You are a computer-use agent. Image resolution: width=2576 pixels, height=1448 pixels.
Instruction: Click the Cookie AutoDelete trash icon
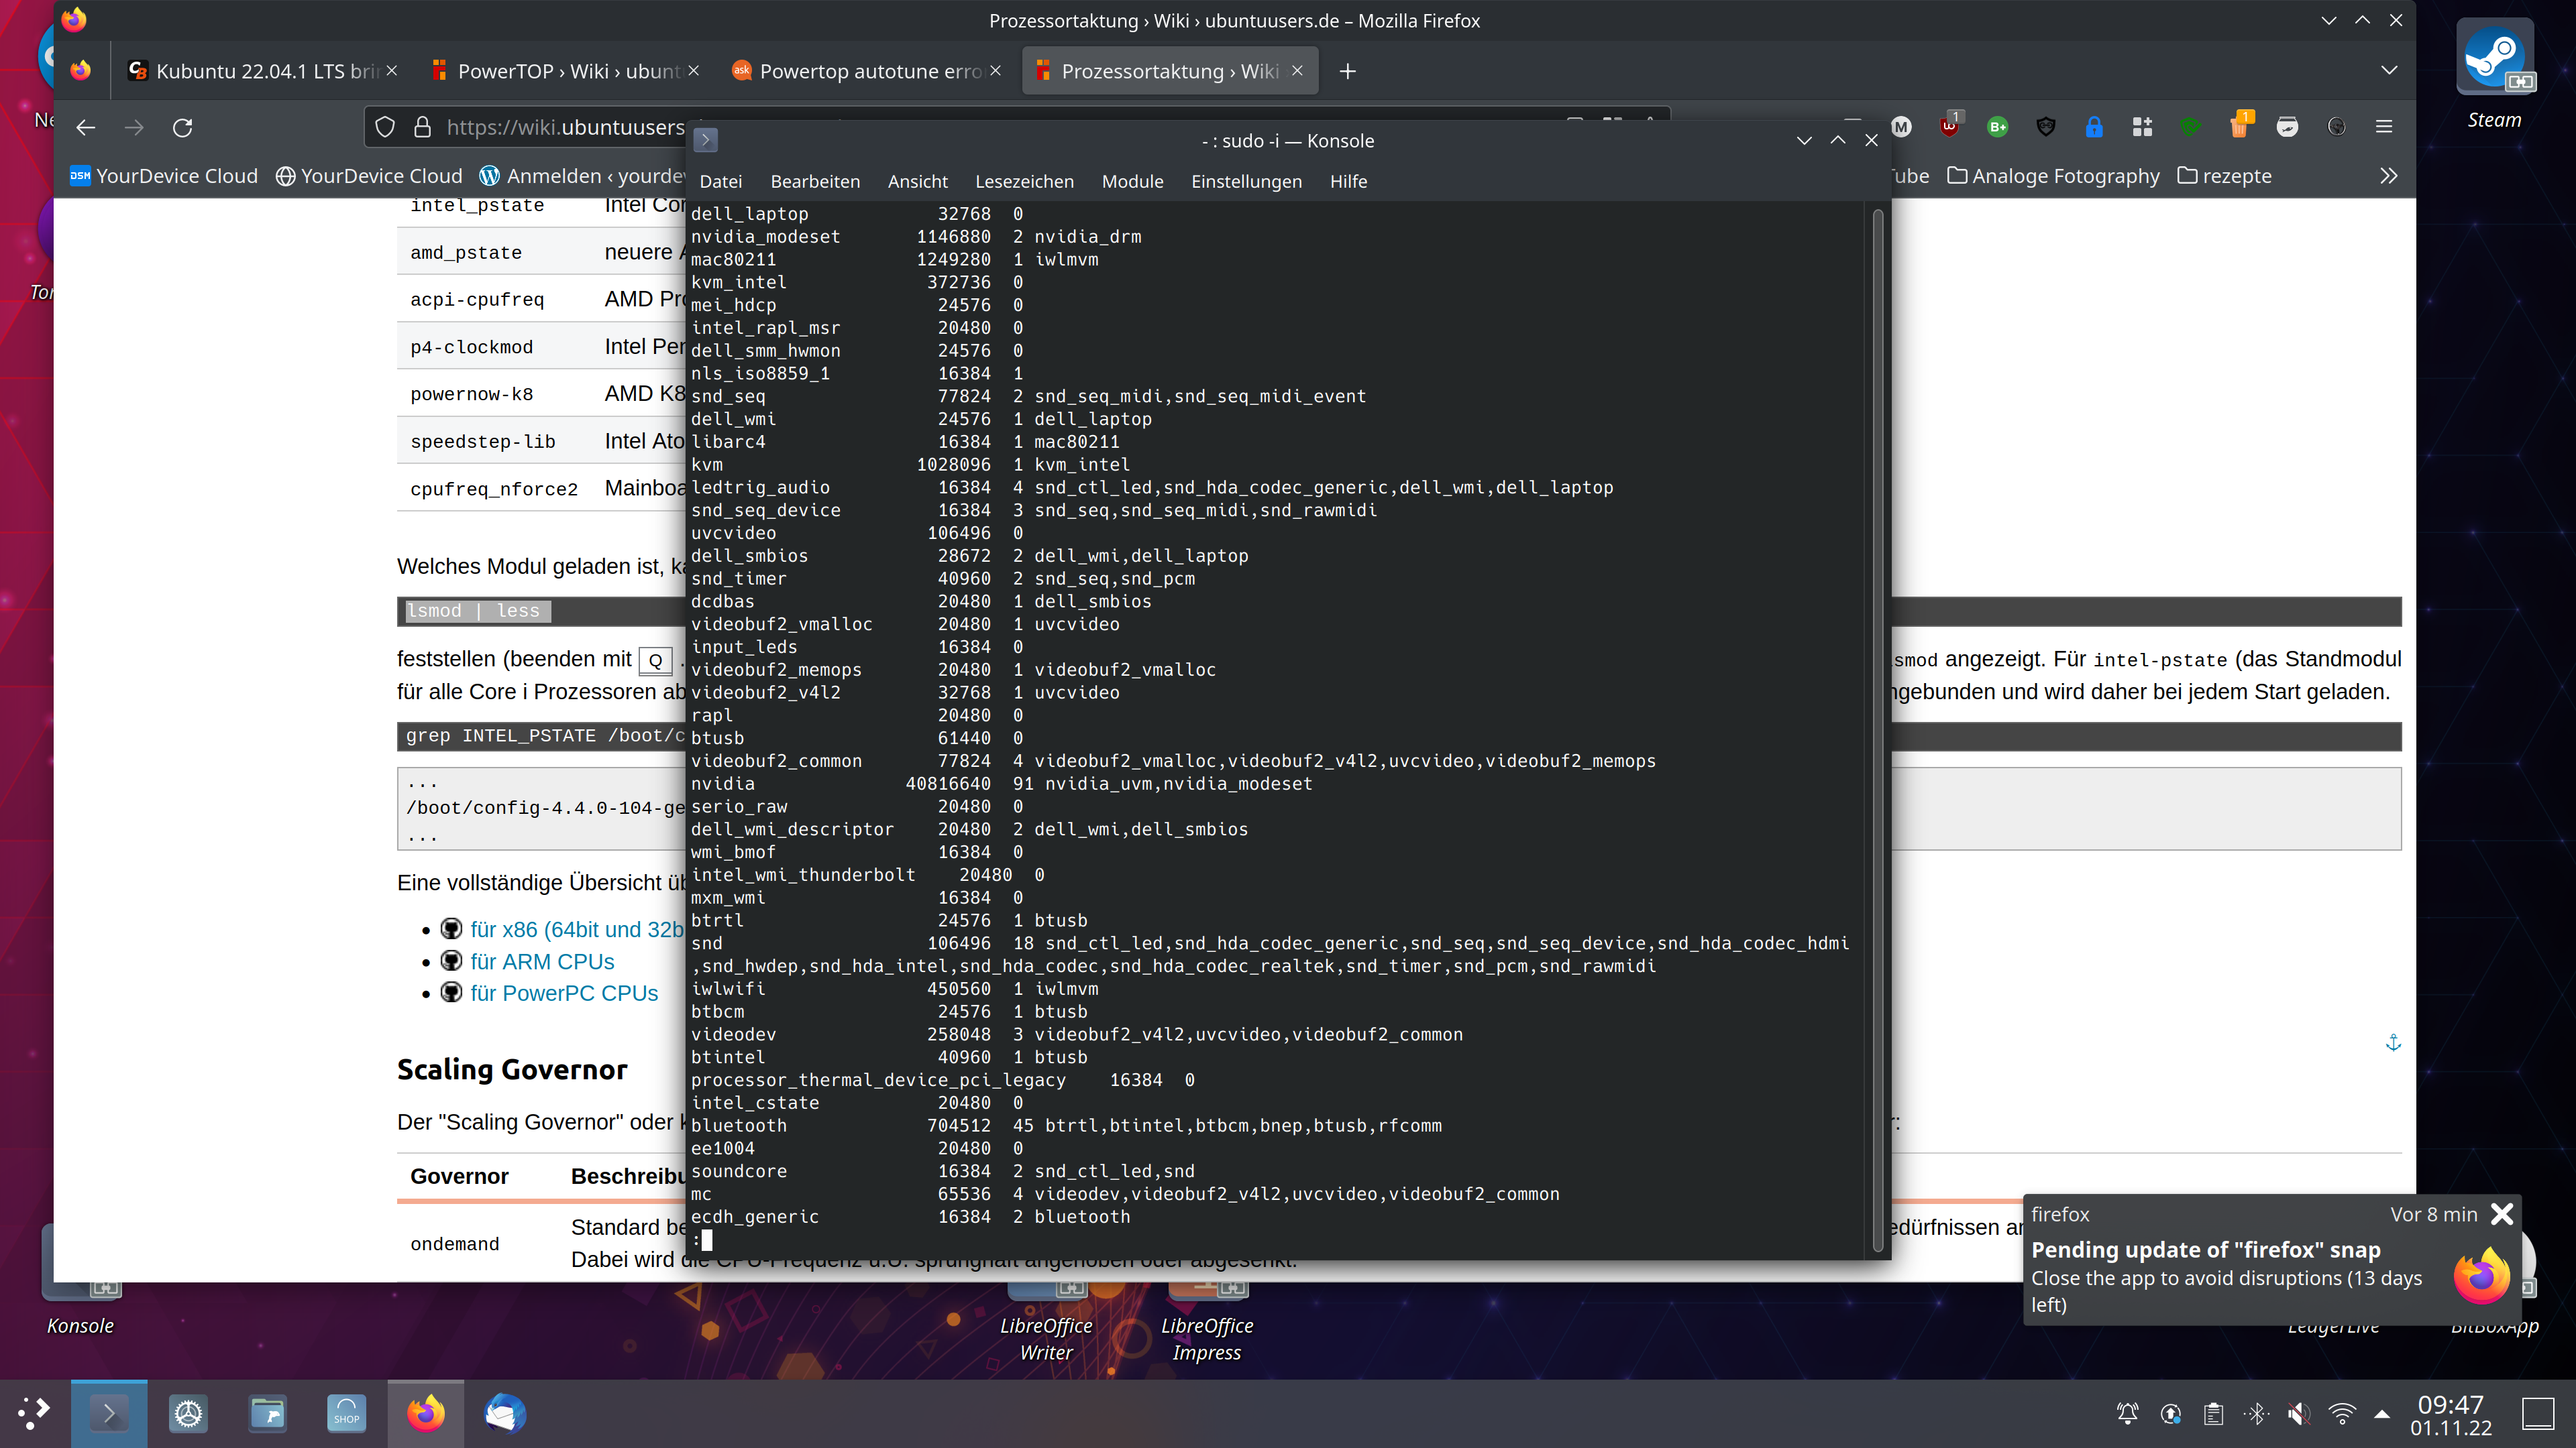coord(2239,127)
